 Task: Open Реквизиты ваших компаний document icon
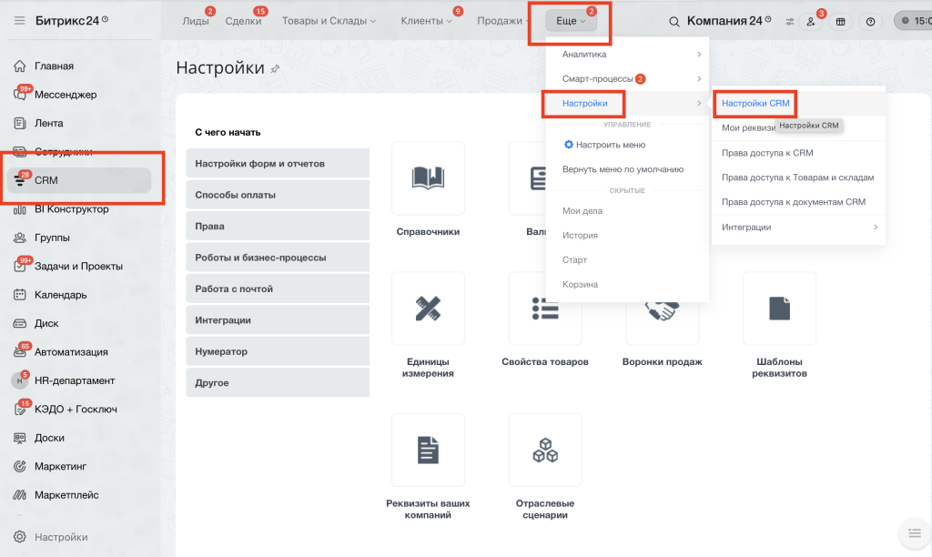tap(428, 450)
